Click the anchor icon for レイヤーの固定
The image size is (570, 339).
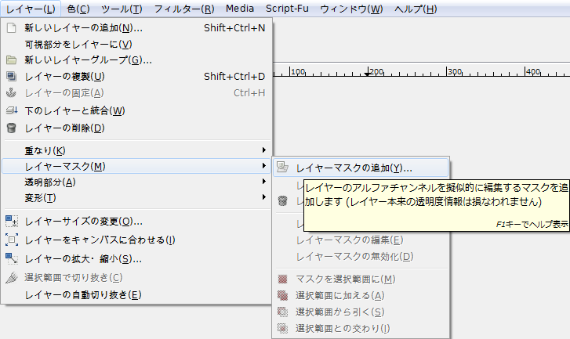point(11,93)
